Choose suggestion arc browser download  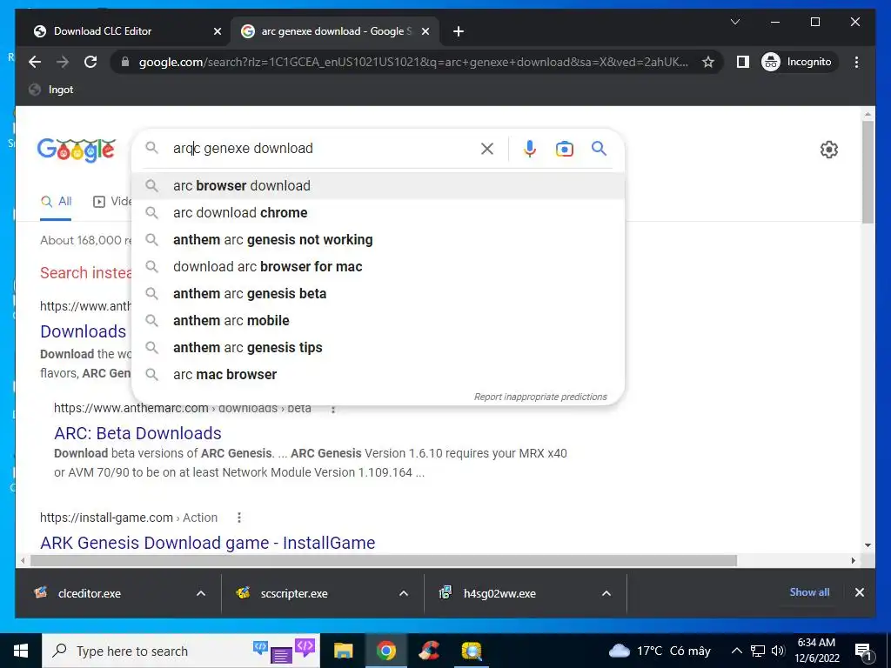point(378,186)
